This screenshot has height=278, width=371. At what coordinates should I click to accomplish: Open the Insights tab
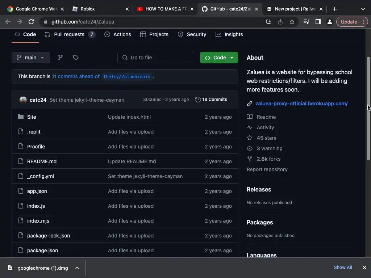coord(229,34)
